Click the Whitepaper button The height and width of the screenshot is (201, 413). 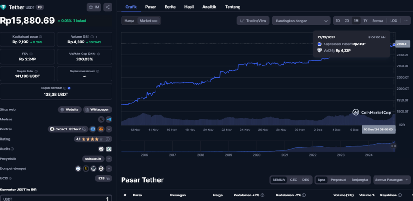click(x=97, y=109)
